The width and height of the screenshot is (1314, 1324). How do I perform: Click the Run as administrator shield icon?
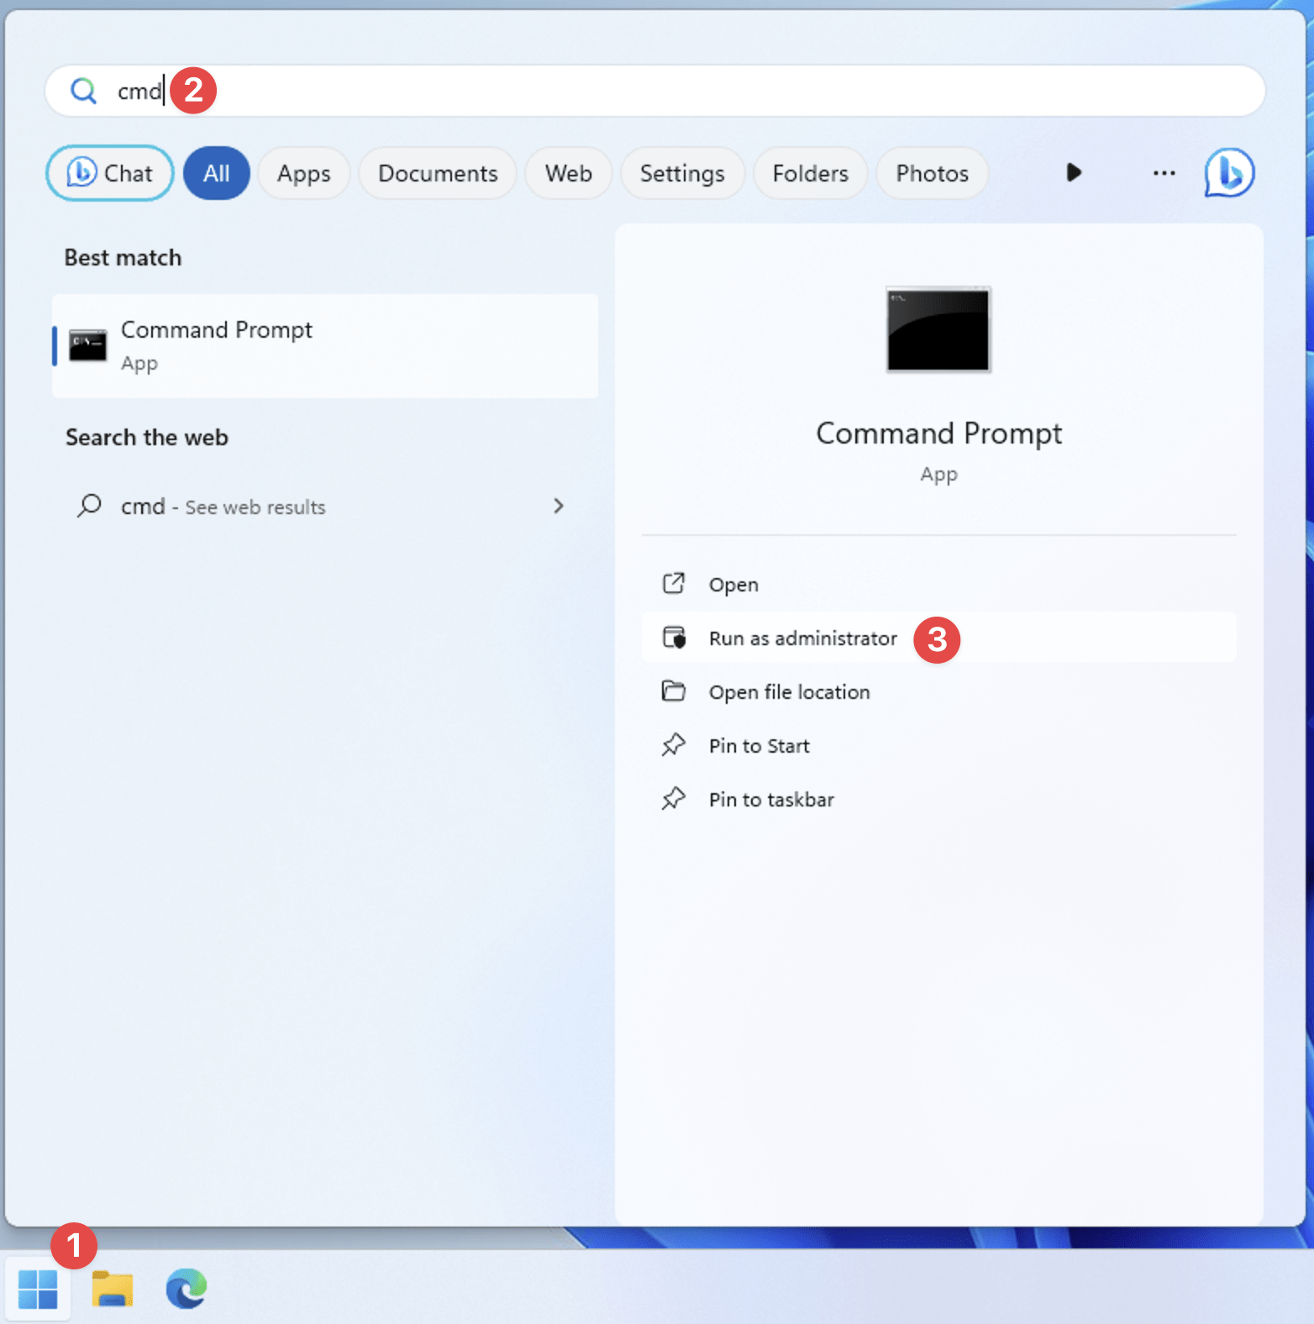[674, 638]
